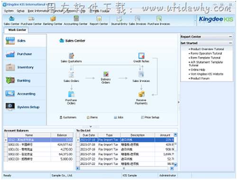This screenshot has width=237, height=180.
Task: Click the To Do List horizontal scrollbar
Action: [x=124, y=169]
